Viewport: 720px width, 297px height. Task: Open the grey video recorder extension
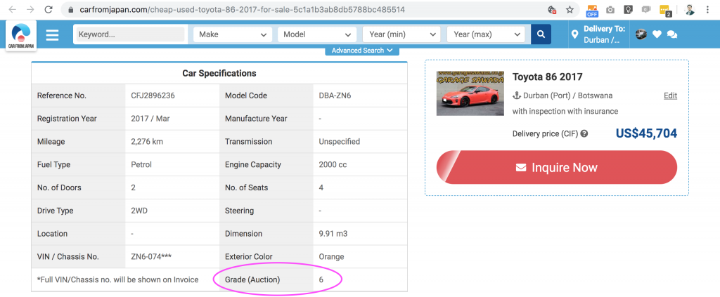[646, 10]
